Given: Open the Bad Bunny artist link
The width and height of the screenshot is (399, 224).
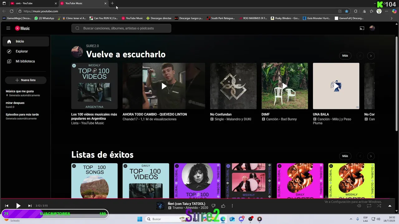Looking at the screenshot, I should coord(289,119).
